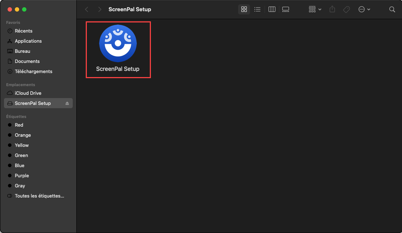Screen dimensions: 402x233
Task: Open the ScreenPal Setup installer icon
Action: [118, 43]
